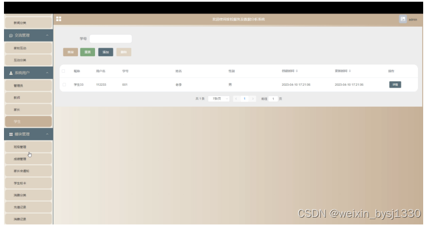Open 班级管理 in the sidebar
Viewport: 430px width, 225px height.
pyautogui.click(x=28, y=147)
